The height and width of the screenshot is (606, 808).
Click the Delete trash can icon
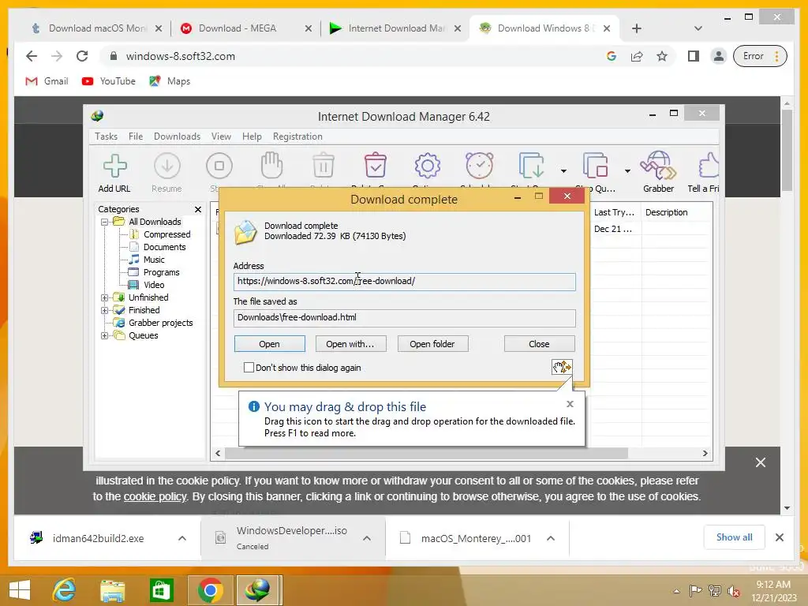click(x=324, y=166)
